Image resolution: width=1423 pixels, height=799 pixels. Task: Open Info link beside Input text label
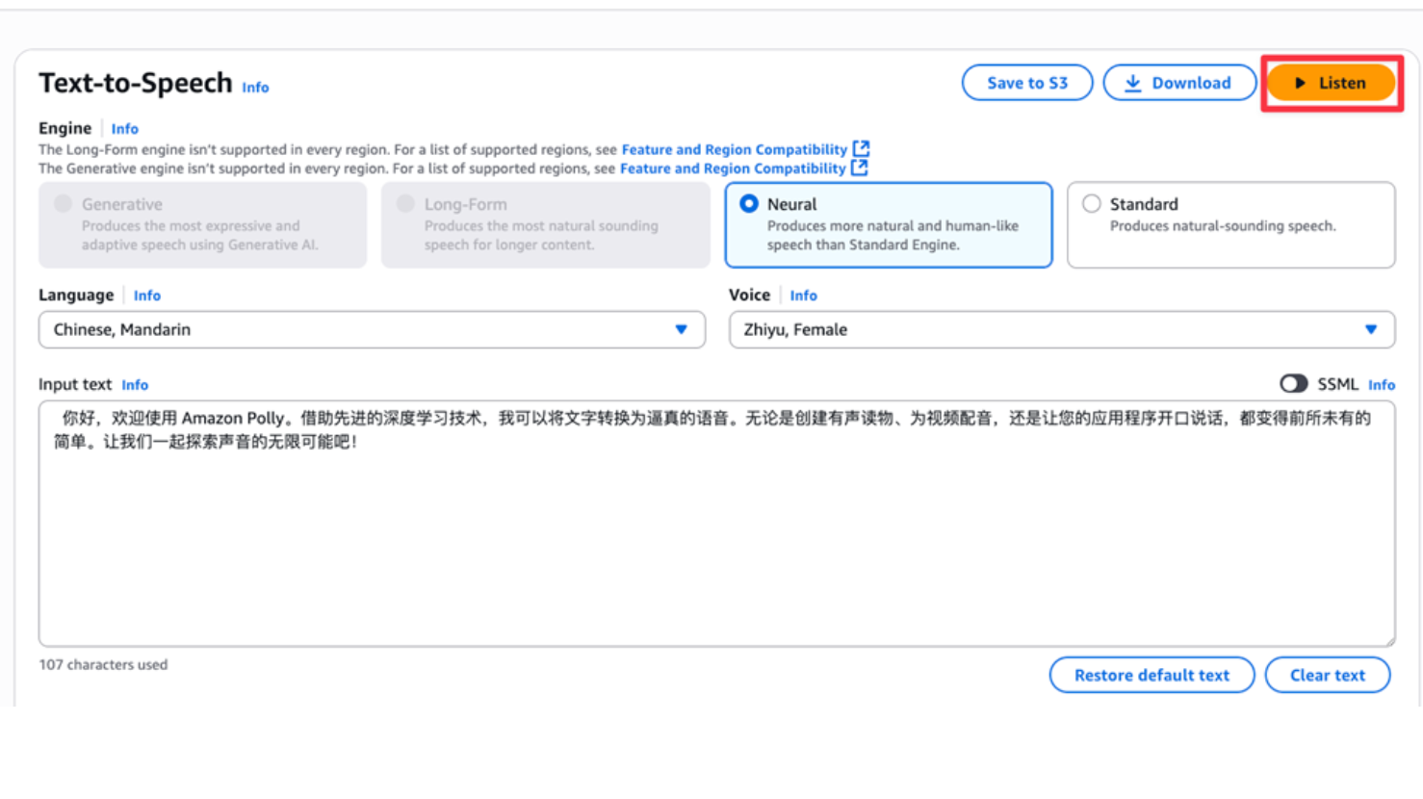point(135,385)
